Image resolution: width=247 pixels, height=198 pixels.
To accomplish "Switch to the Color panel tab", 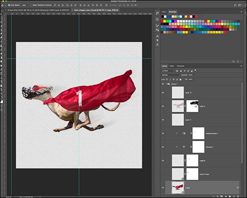I will (164, 12).
